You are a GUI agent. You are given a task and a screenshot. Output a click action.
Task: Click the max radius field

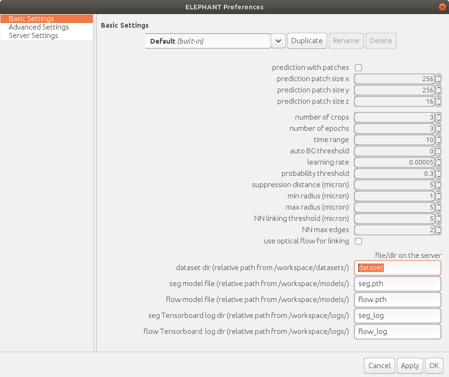click(394, 207)
